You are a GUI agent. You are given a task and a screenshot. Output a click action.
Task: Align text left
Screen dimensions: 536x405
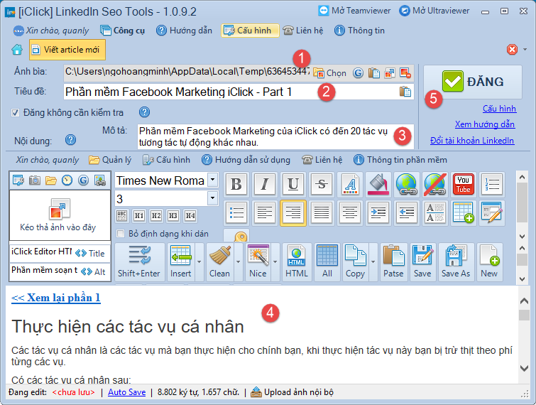[x=265, y=212]
